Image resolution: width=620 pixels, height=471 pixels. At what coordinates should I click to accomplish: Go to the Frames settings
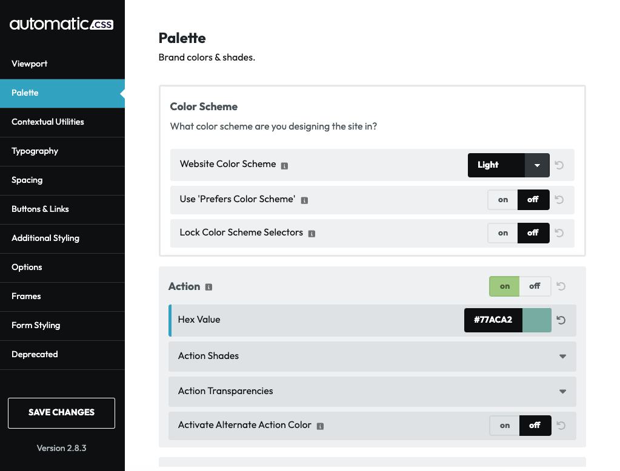pyautogui.click(x=62, y=297)
